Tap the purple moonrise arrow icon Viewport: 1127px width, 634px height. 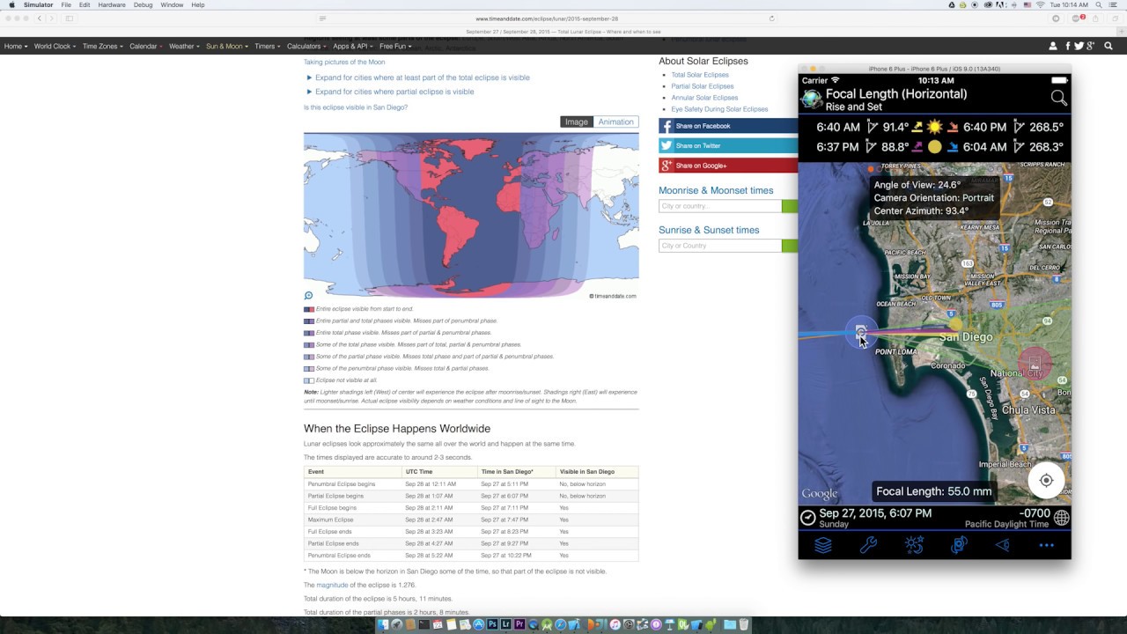(x=917, y=147)
